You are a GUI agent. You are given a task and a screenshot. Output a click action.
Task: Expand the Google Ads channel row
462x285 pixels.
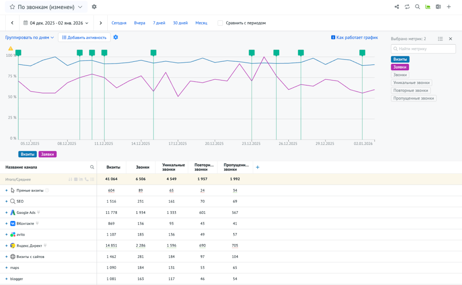pyautogui.click(x=7, y=213)
